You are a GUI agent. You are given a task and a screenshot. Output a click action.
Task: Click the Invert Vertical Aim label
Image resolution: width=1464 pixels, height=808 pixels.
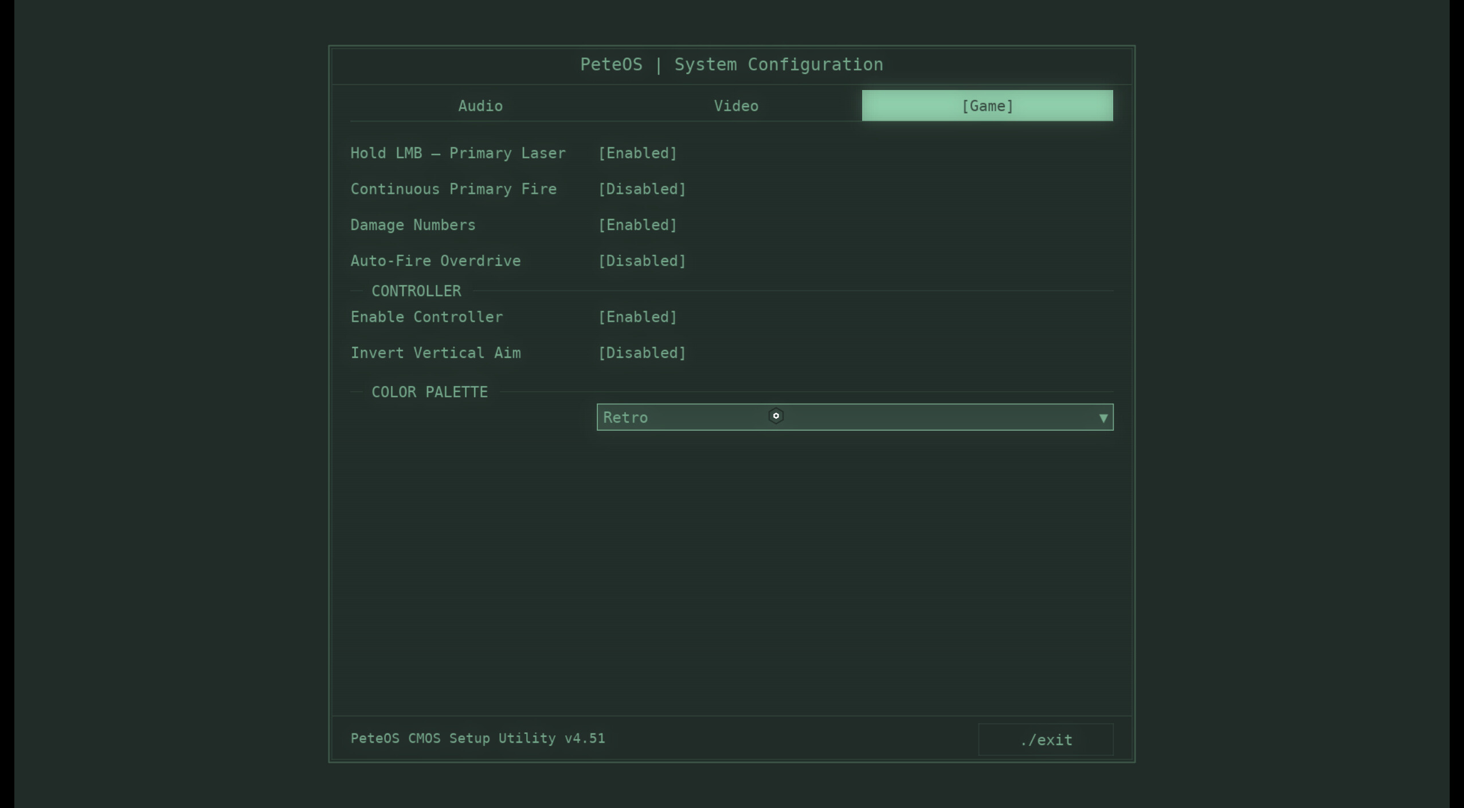point(436,353)
